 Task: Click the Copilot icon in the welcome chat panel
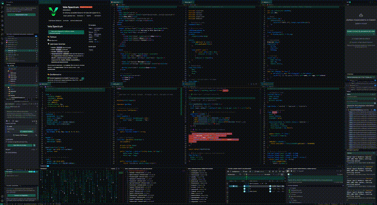click(x=361, y=16)
